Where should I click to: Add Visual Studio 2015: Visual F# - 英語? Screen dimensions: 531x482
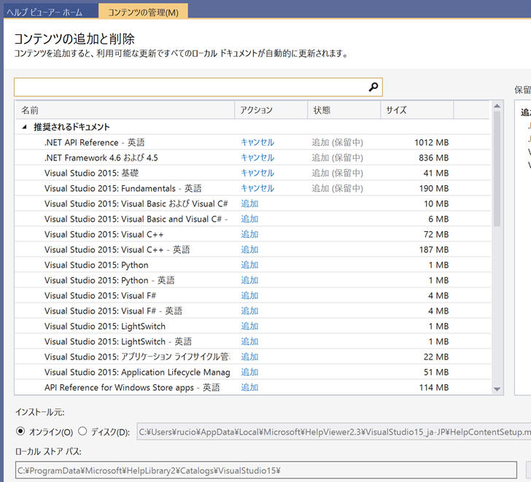(249, 311)
